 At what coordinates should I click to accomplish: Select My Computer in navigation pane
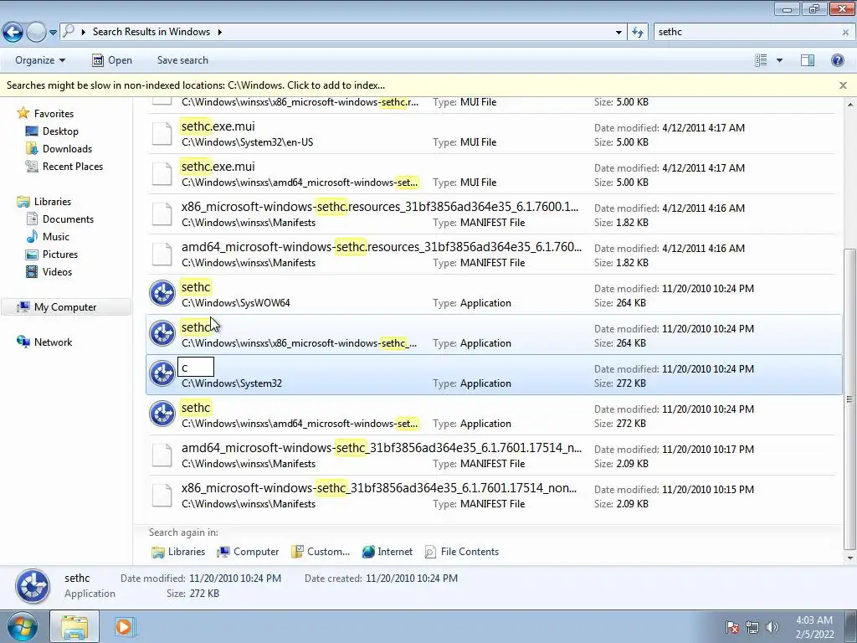click(65, 307)
